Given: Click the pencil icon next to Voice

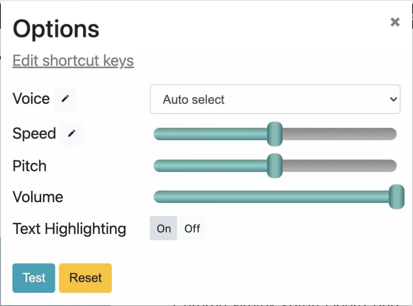Looking at the screenshot, I should [x=65, y=99].
